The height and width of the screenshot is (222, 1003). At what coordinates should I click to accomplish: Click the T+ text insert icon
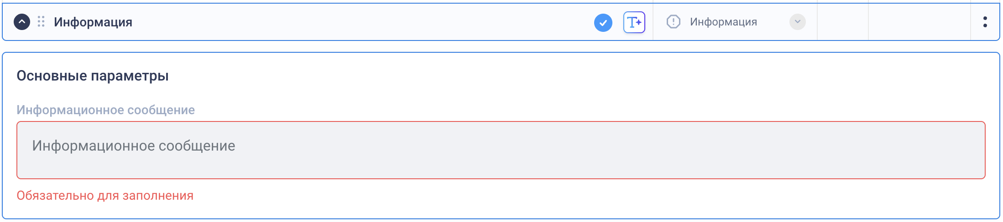point(634,22)
